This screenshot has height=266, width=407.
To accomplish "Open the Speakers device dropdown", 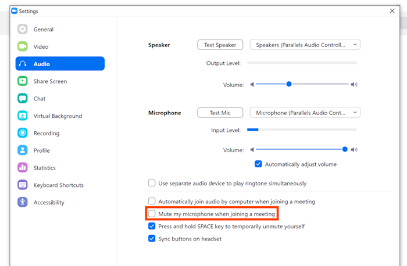I will (305, 45).
